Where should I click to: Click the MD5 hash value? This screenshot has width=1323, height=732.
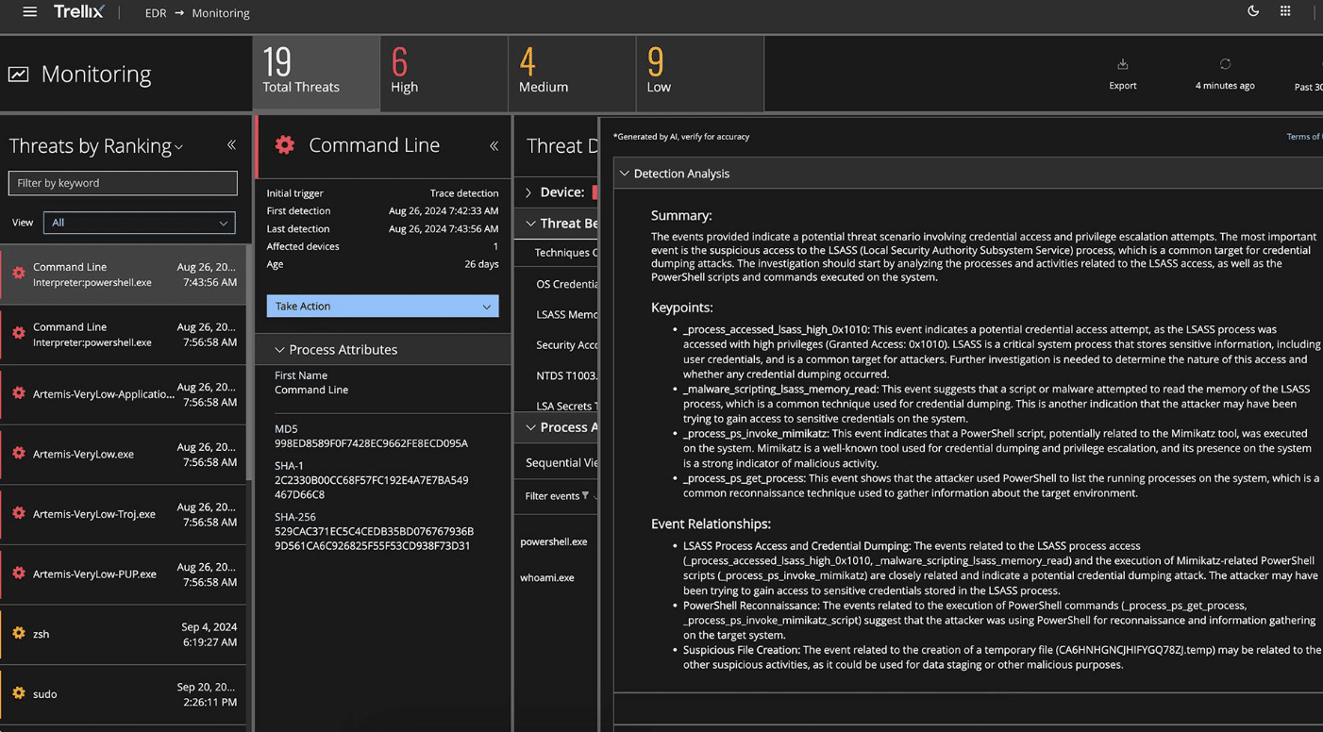point(371,443)
